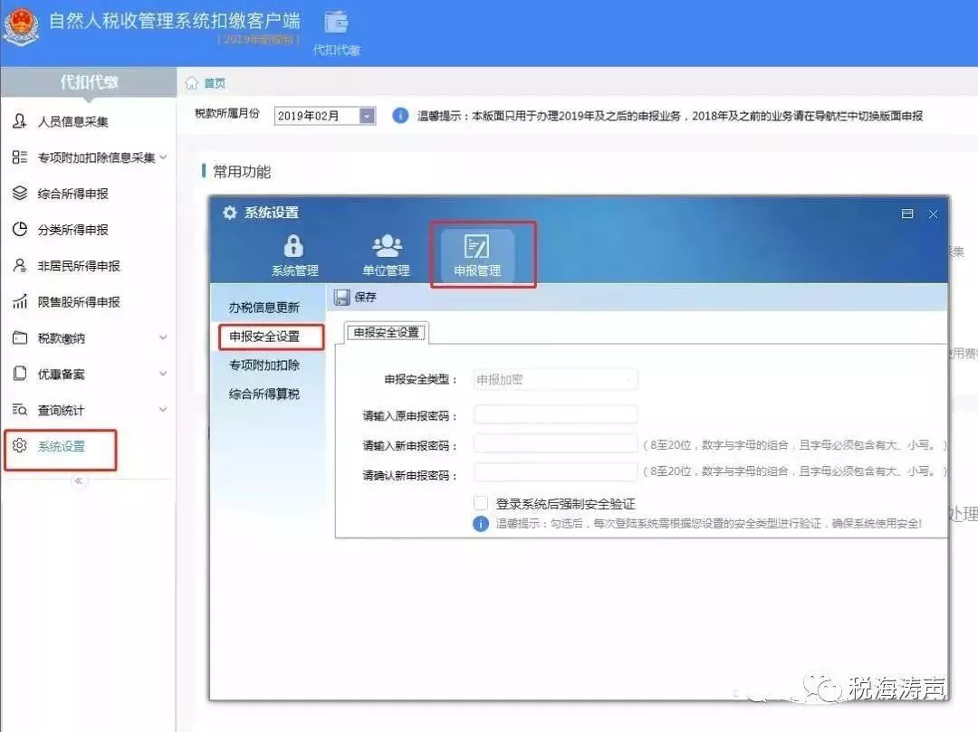
Task: Open 人员信息采集 in sidebar
Action: (73, 121)
